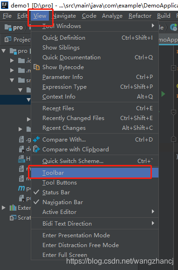178x270 pixels.
Task: Open the Edit menu
Action: click(22, 16)
